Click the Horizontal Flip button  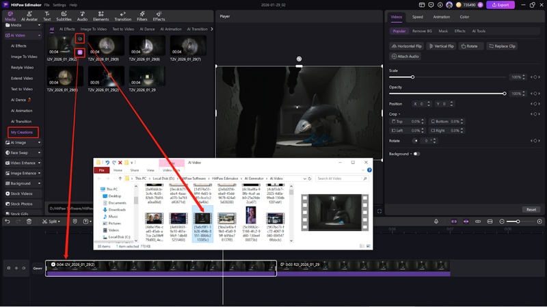point(407,46)
